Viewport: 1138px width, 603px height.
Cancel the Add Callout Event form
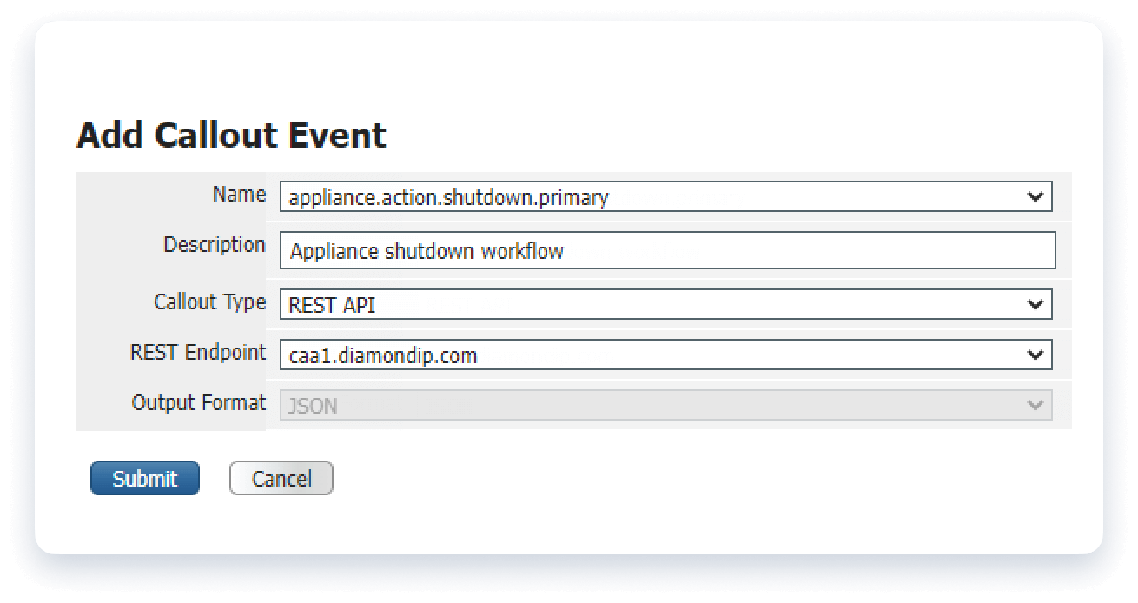pos(281,478)
